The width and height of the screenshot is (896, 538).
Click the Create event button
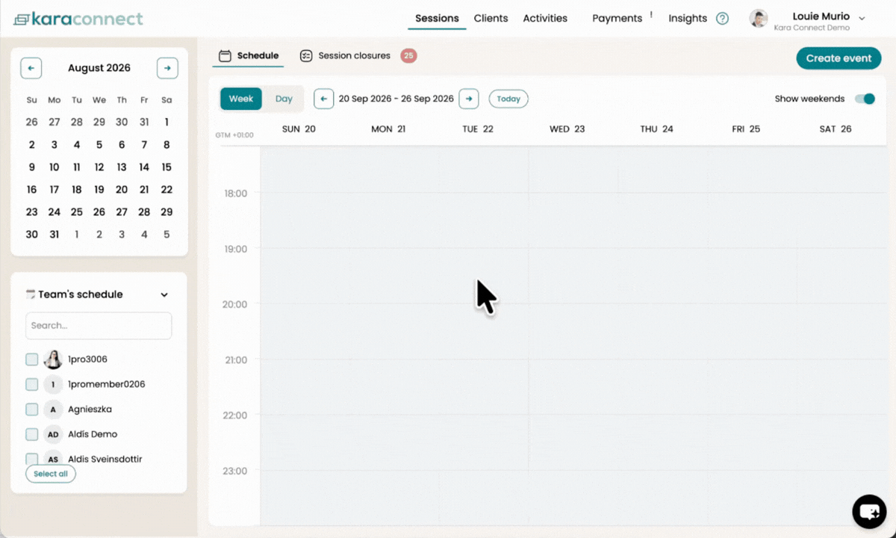coord(839,58)
